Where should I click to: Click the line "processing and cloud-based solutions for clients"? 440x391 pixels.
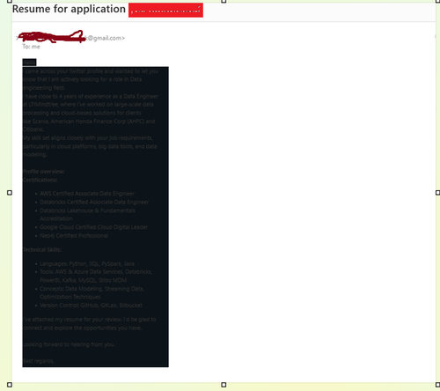click(x=82, y=113)
